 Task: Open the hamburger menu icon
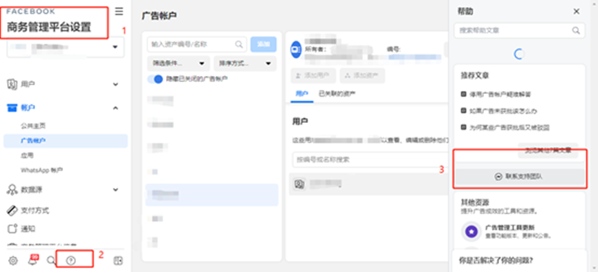[119, 12]
